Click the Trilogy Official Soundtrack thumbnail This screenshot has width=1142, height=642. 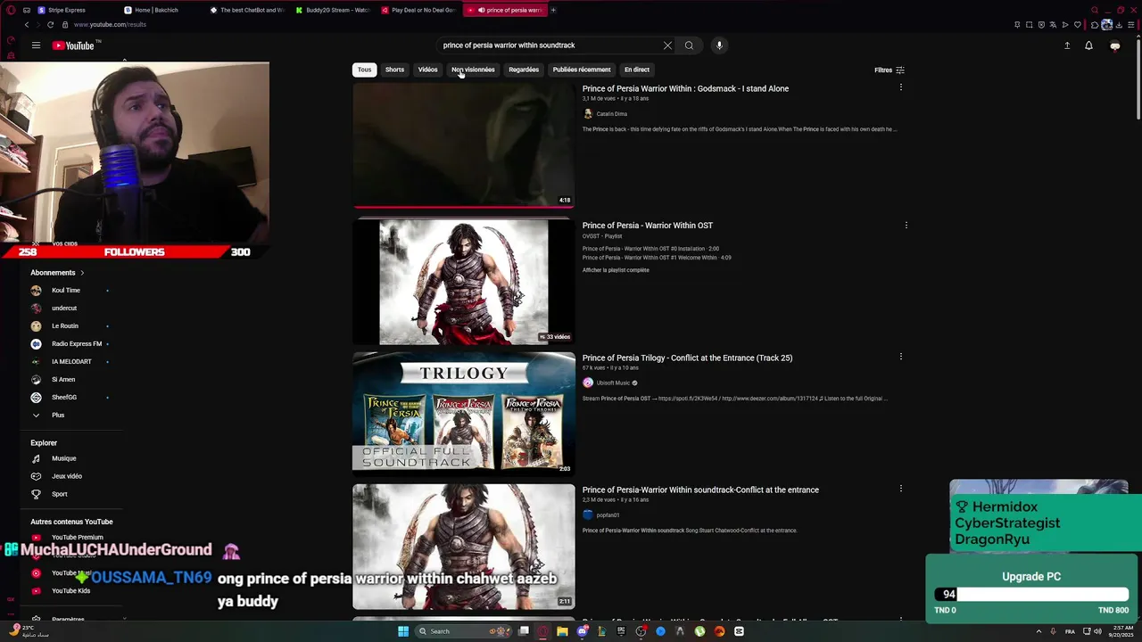point(464,413)
